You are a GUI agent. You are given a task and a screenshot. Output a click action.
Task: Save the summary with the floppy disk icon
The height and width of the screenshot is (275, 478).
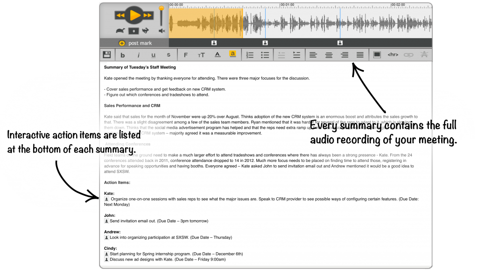tap(107, 55)
